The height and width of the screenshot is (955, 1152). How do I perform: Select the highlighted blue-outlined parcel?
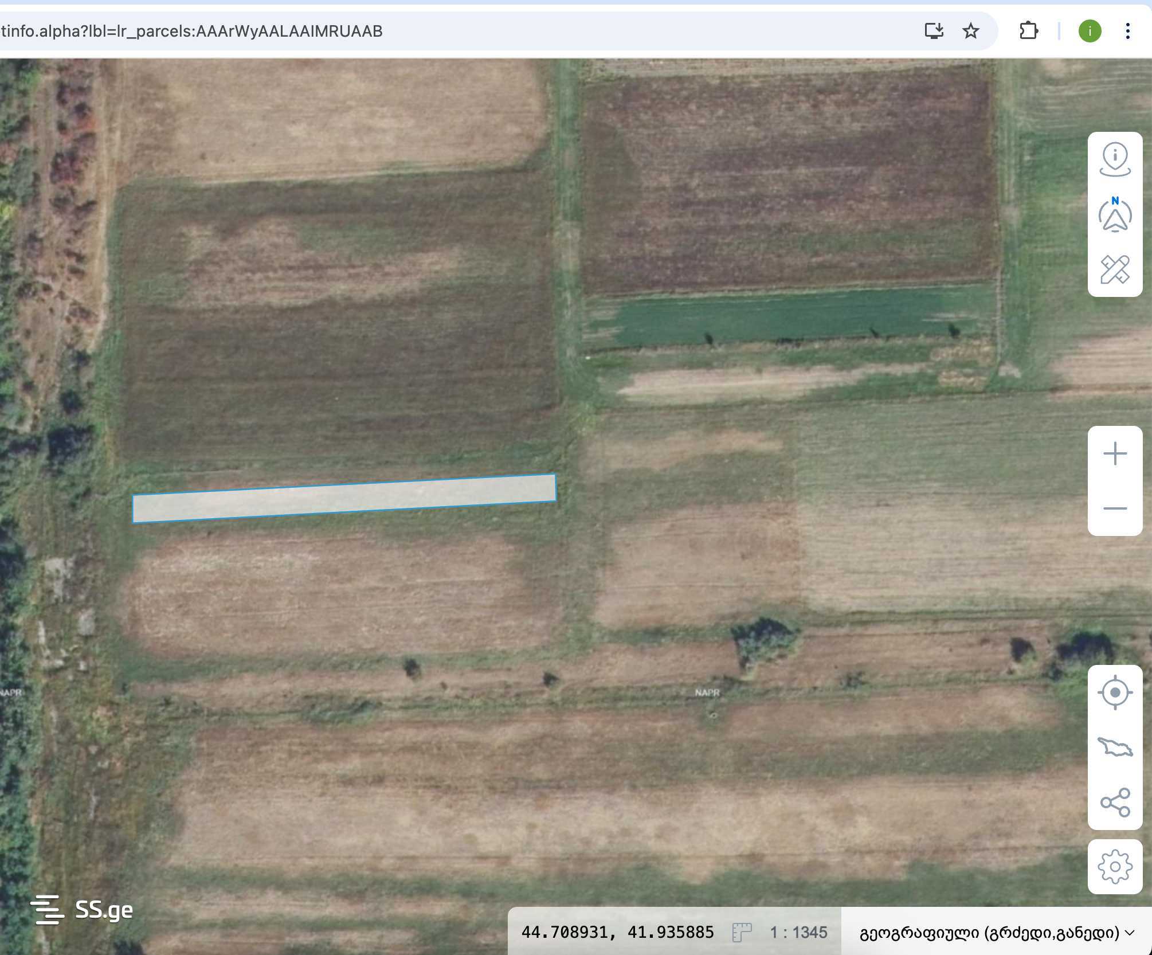(x=344, y=498)
